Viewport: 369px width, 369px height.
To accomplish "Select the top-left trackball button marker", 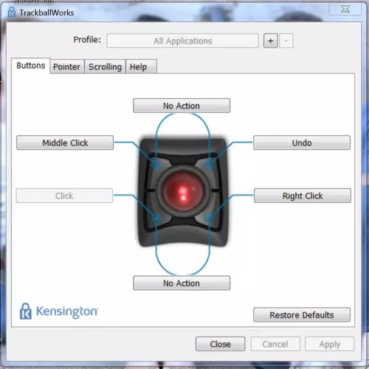I will 156,165.
